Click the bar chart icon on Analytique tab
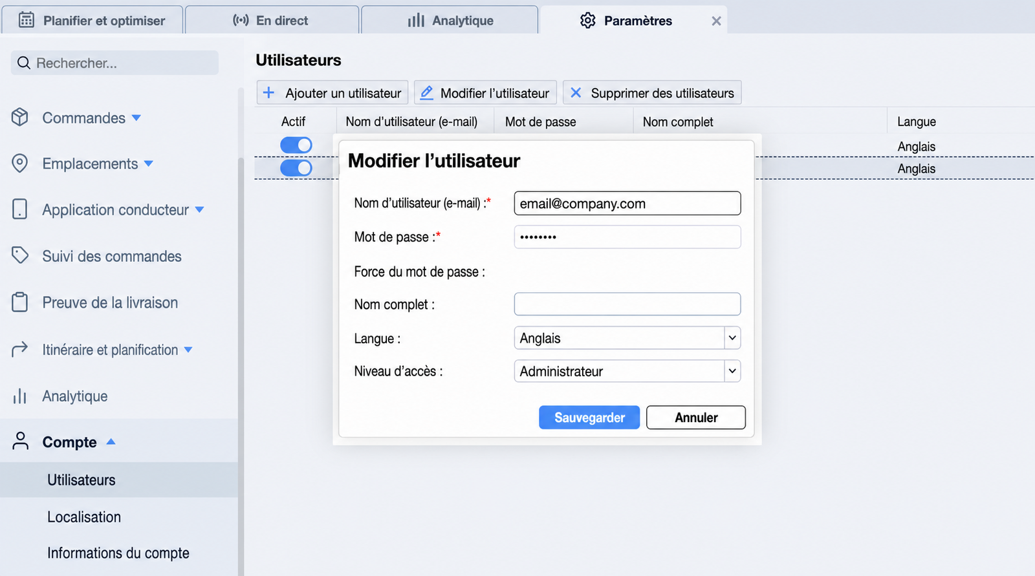The height and width of the screenshot is (576, 1035). click(x=416, y=20)
